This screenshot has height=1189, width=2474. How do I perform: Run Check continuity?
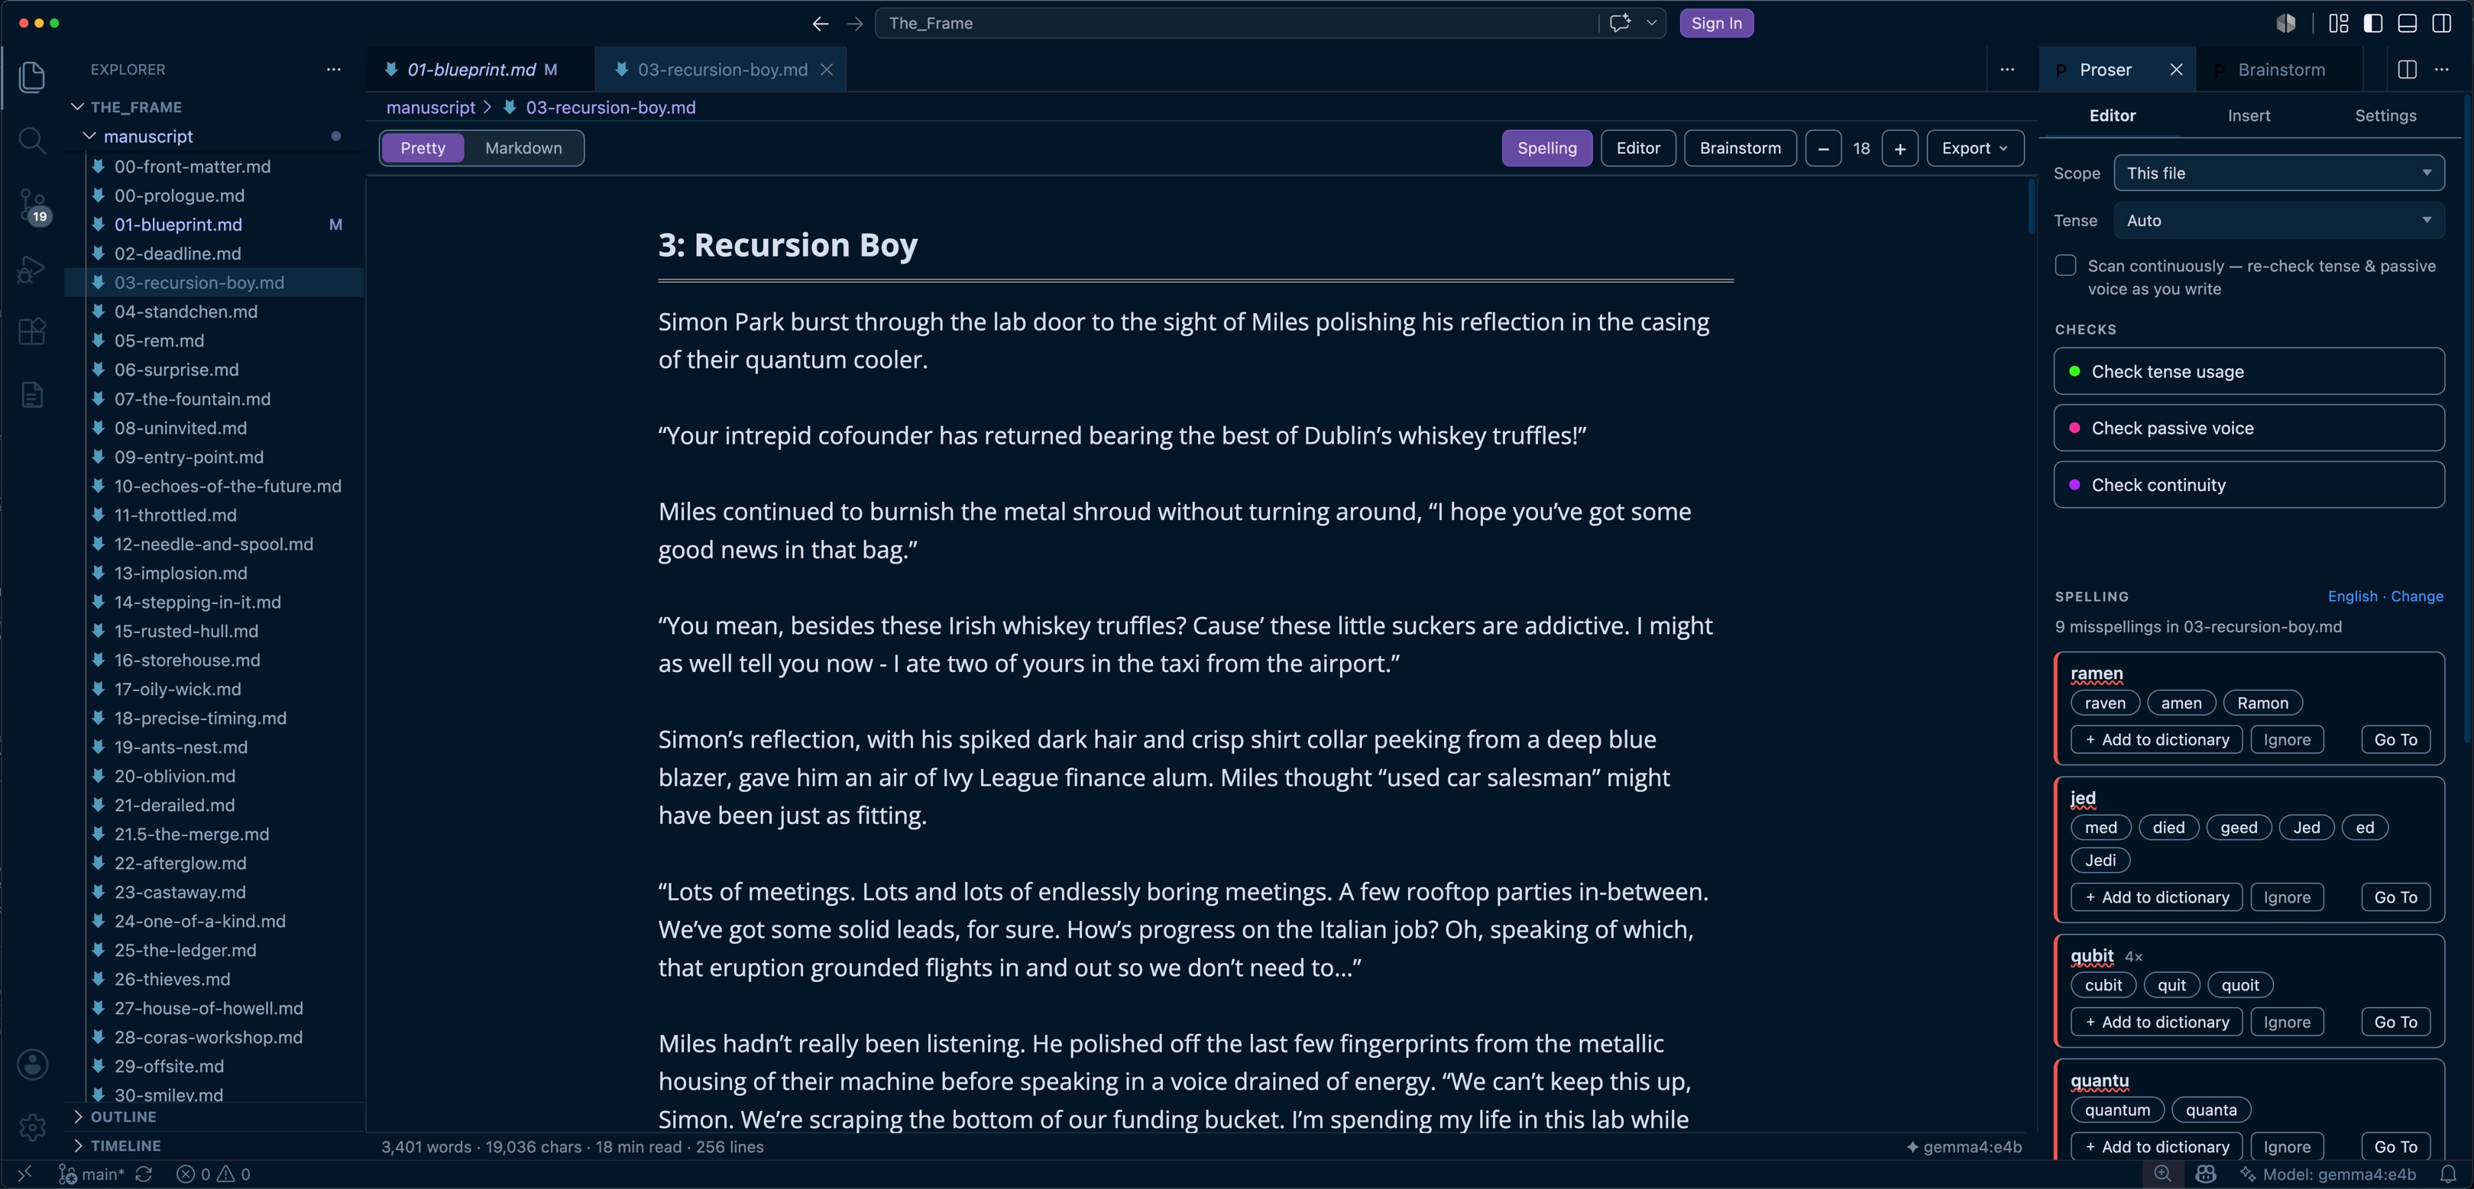(x=2249, y=485)
